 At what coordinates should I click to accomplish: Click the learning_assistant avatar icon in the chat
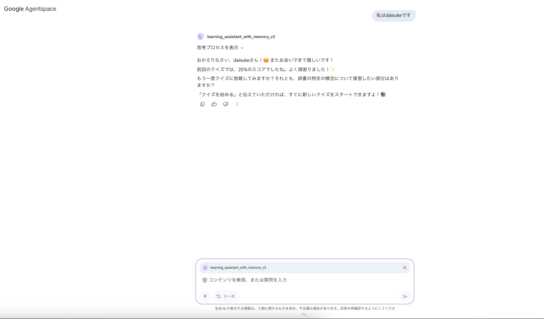[200, 36]
